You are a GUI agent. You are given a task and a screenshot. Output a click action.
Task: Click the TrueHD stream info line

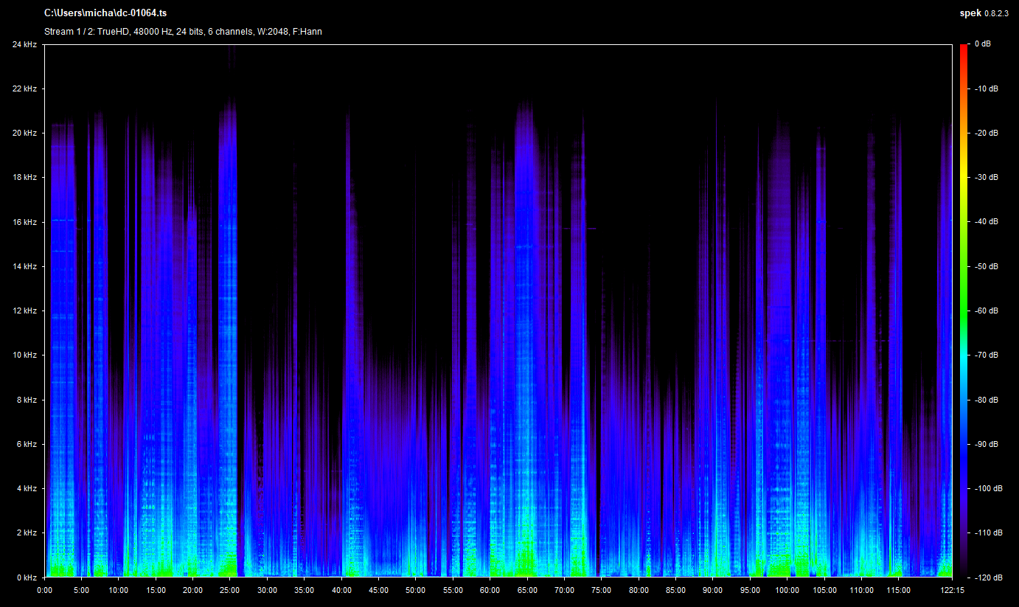click(x=183, y=32)
